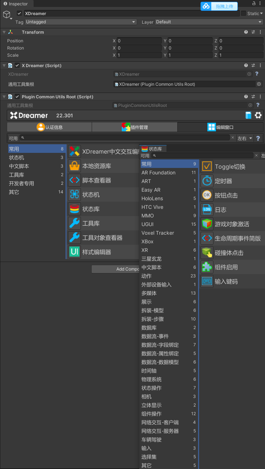Click Scale Y value field
This screenshot has height=469, width=265.
click(x=190, y=55)
